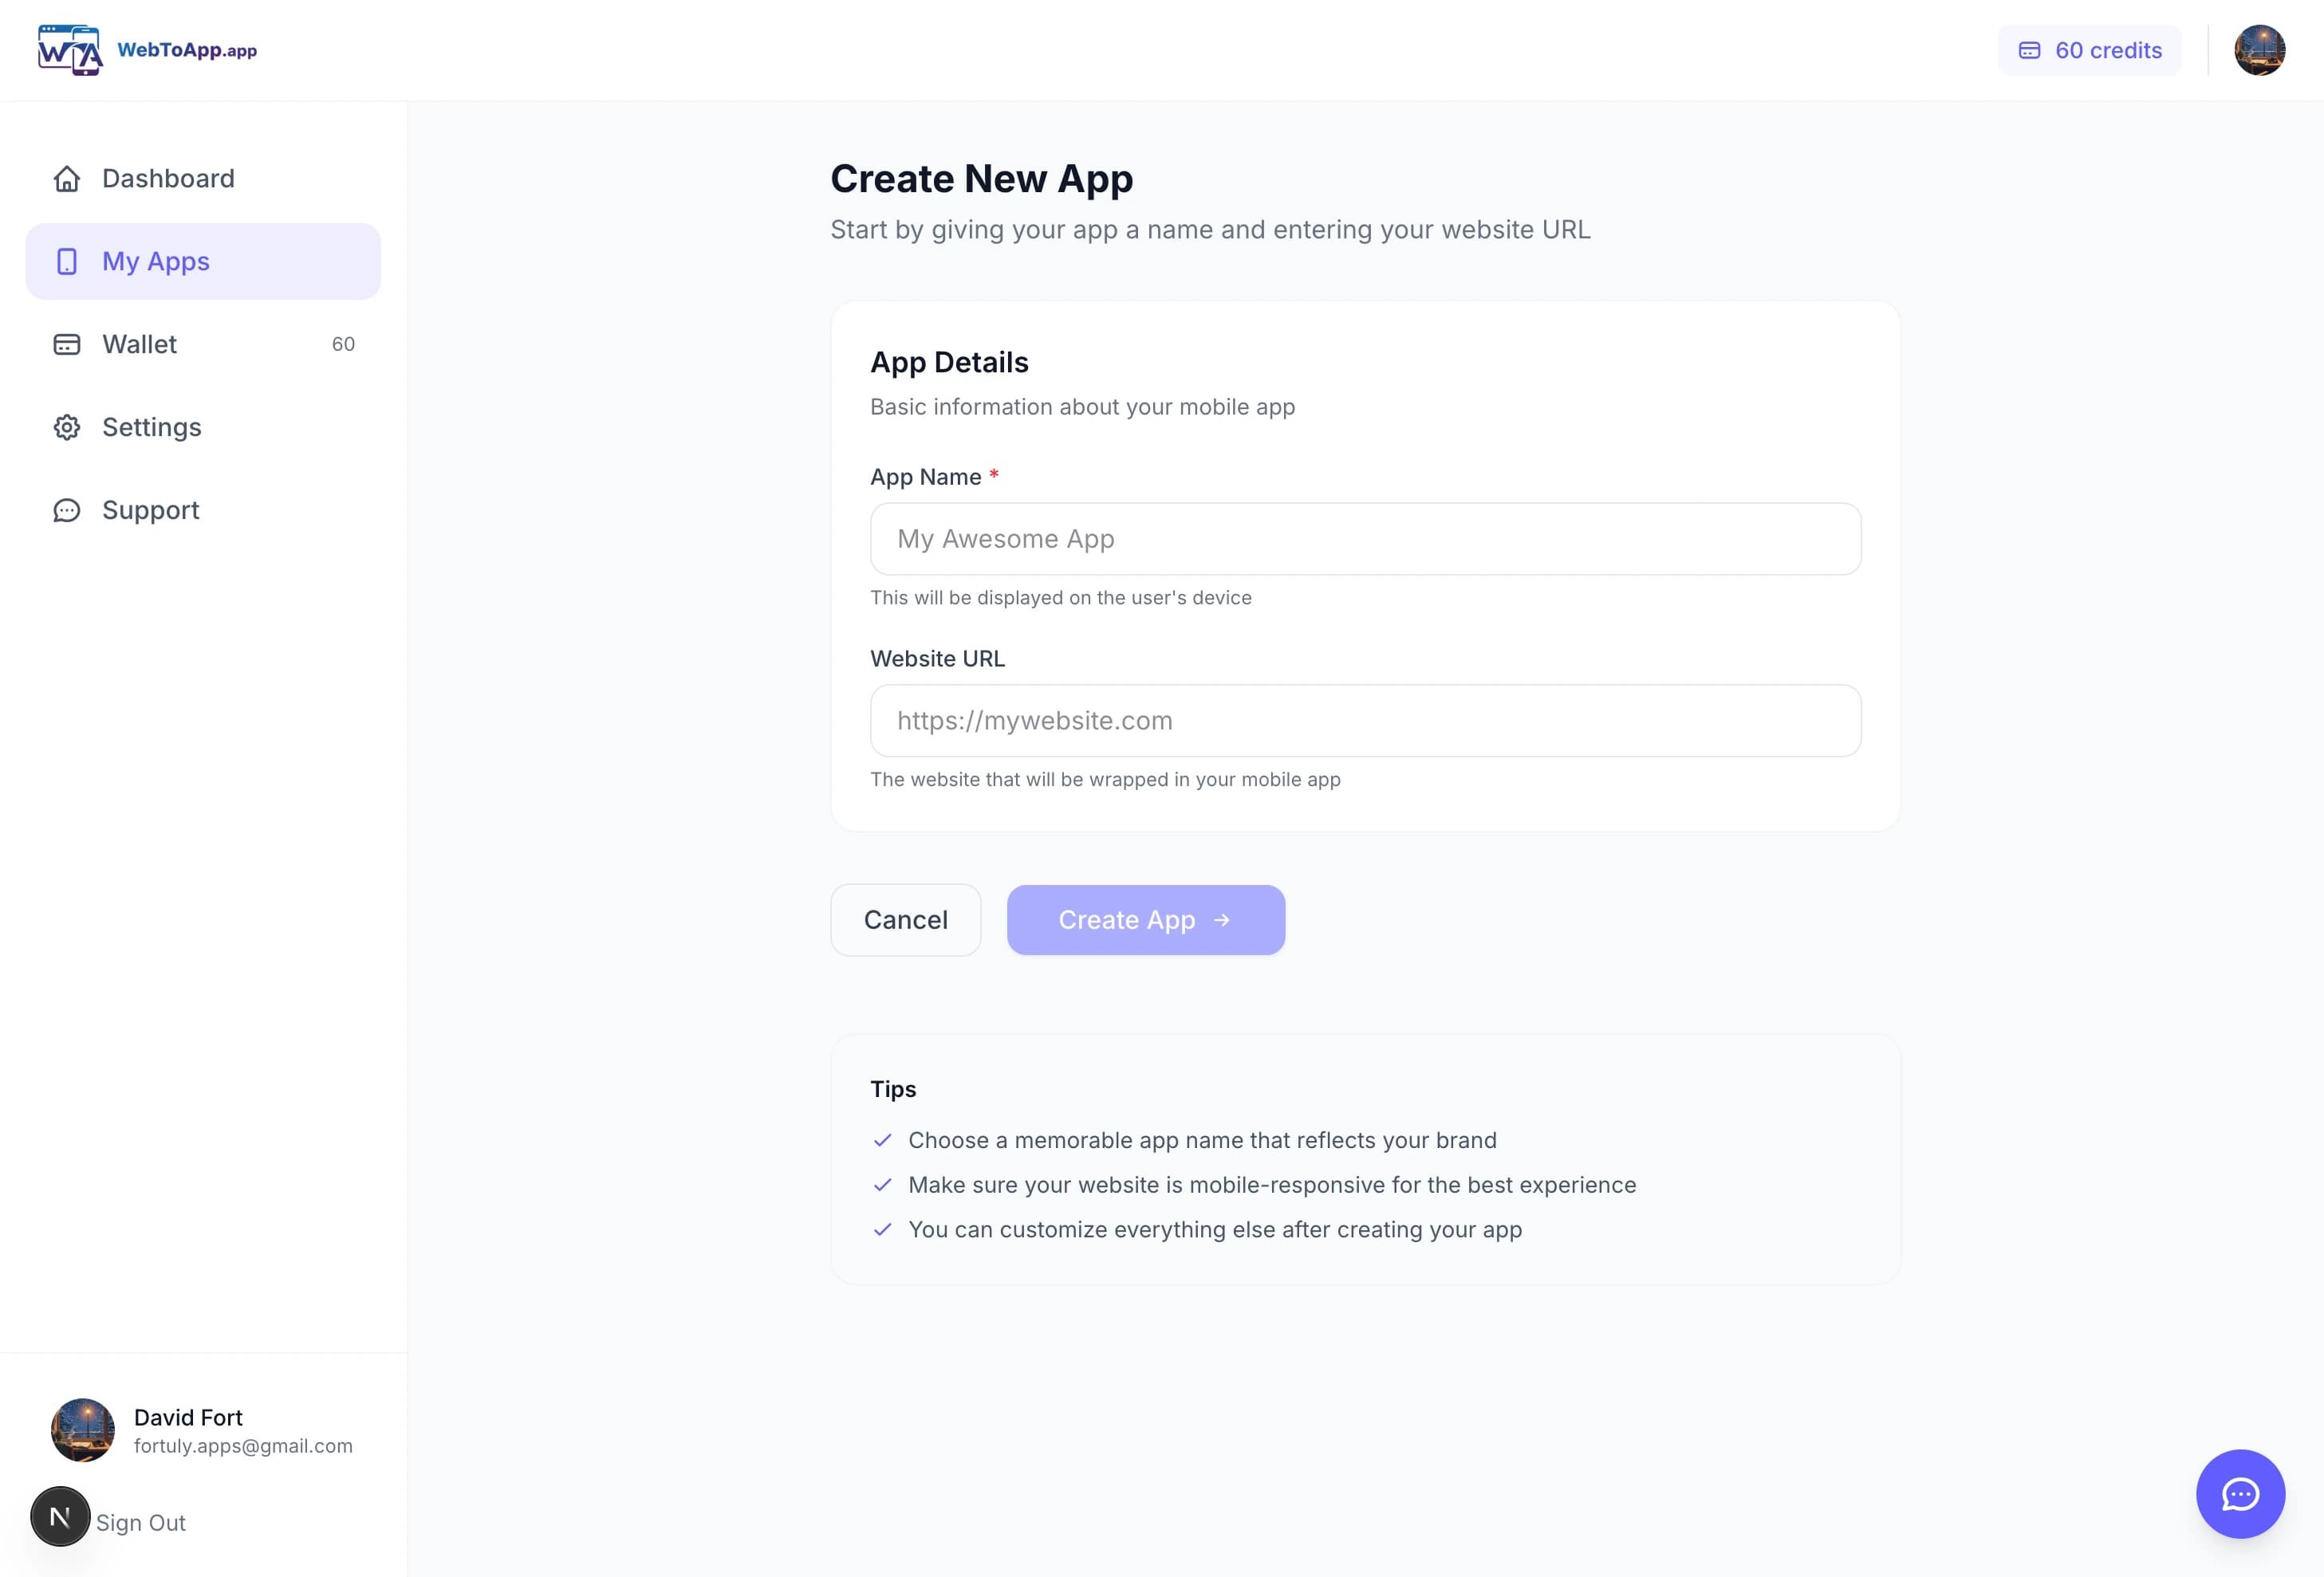Open the profile avatar in top right
Image resolution: width=2324 pixels, height=1577 pixels.
[2260, 49]
